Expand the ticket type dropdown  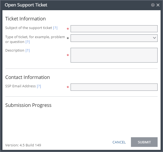click(114, 38)
